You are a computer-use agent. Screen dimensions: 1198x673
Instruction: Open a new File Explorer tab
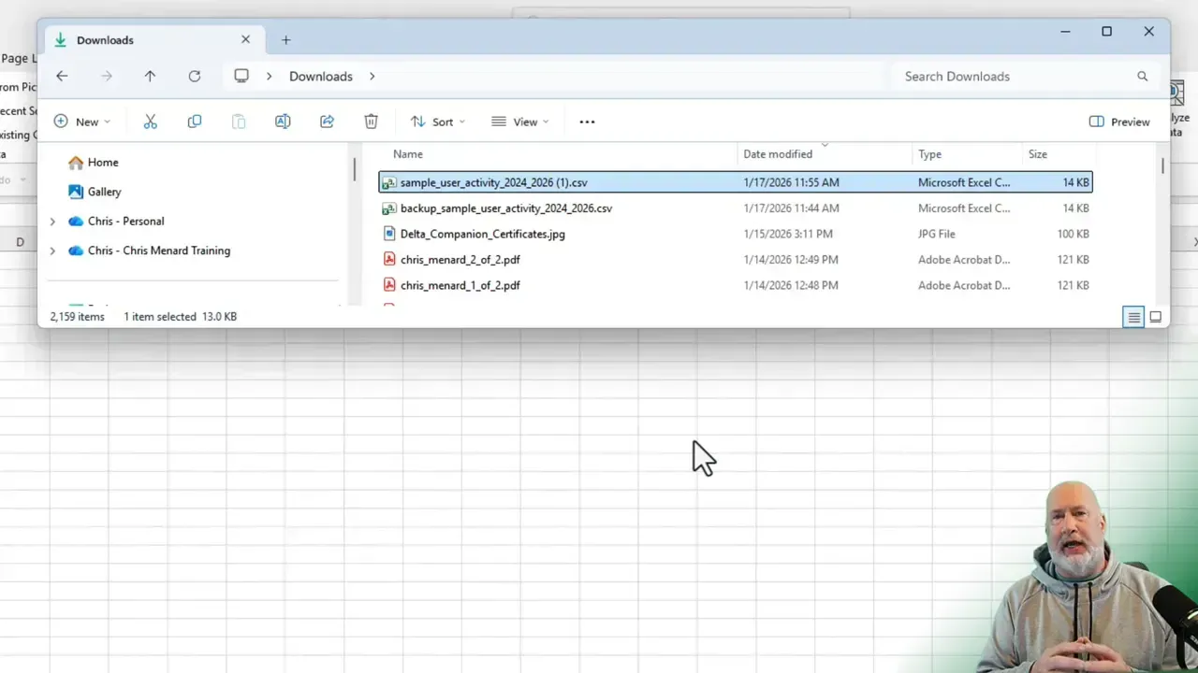(286, 39)
